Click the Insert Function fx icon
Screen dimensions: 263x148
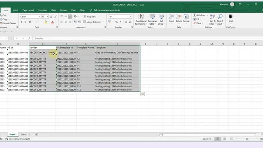29,38
